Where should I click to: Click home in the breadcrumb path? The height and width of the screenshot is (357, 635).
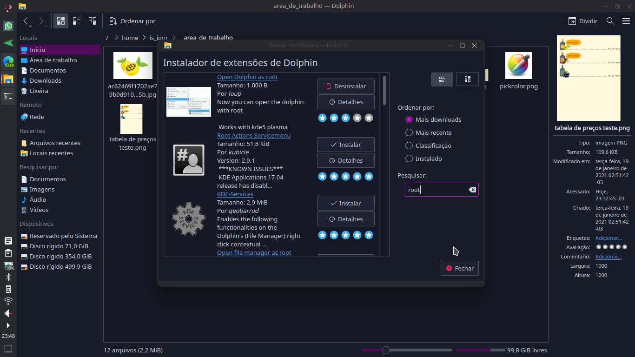[x=130, y=38]
